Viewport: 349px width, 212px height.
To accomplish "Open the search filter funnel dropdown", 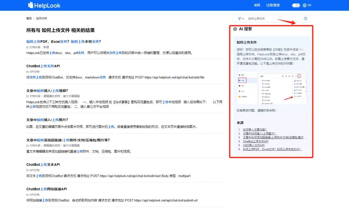I will (241, 19).
